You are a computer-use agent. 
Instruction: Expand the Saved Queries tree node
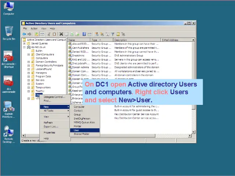point(24,43)
